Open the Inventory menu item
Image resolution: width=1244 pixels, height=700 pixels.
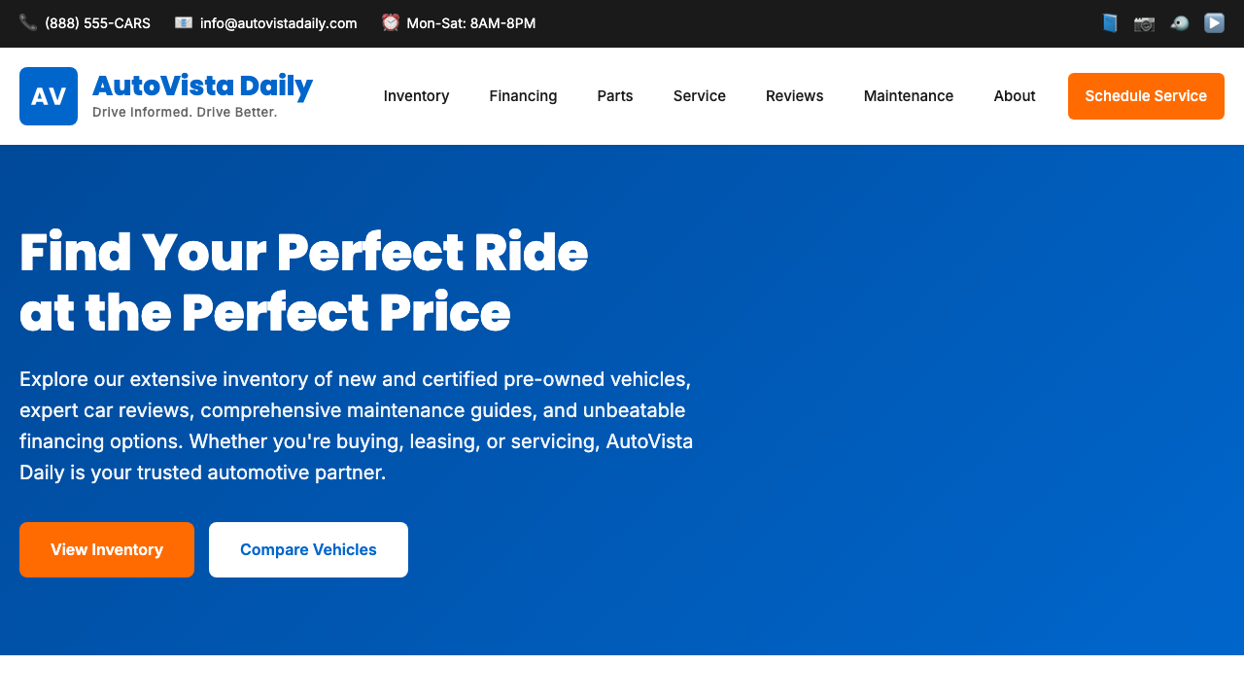point(416,96)
